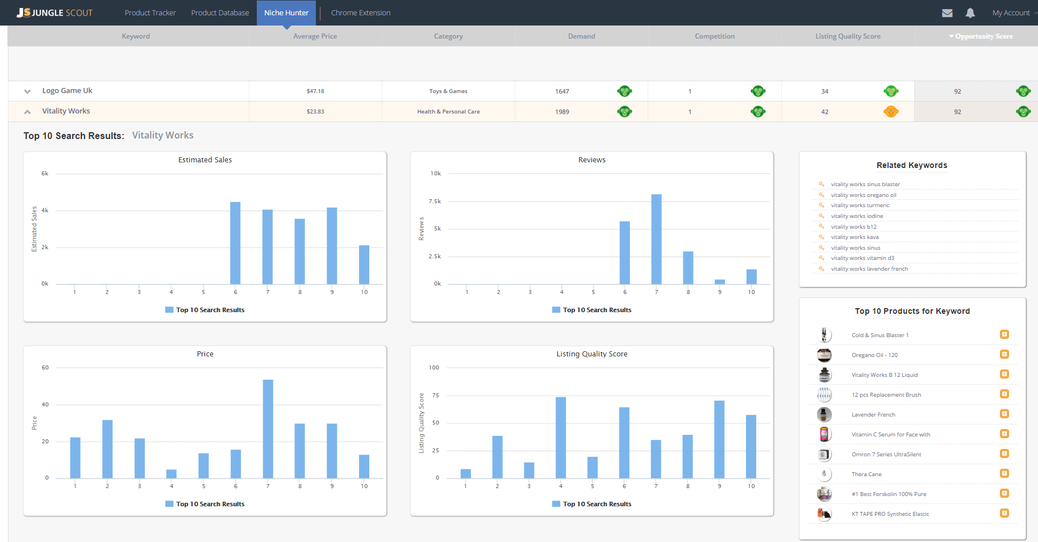Add Vitamin C Serum for Face to tracker
Viewport: 1038px width, 542px height.
point(1004,434)
